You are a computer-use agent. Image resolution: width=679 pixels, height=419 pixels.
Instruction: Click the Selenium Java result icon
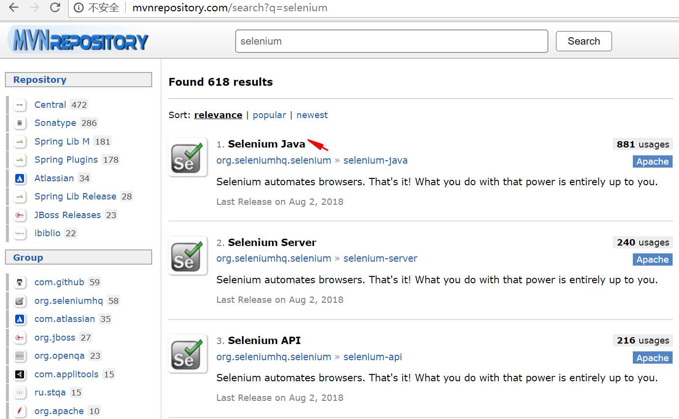(x=188, y=157)
